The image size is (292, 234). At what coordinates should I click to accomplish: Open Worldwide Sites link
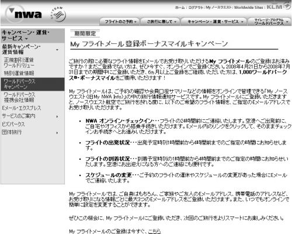point(248,8)
